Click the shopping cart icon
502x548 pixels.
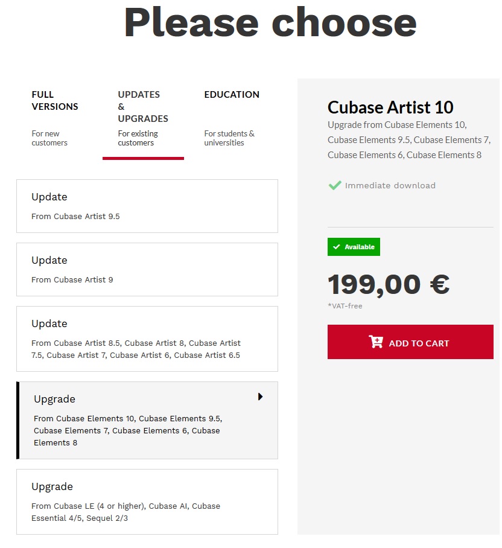[x=375, y=342]
